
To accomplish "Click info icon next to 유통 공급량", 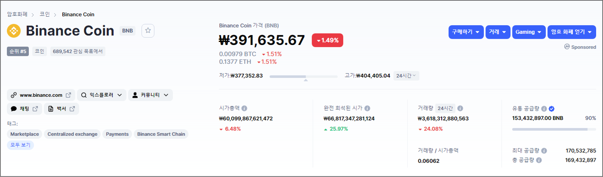I will pos(544,109).
